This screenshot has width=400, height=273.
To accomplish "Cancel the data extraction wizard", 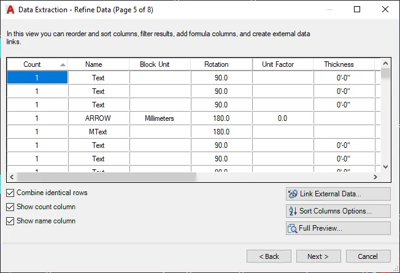I will [368, 256].
